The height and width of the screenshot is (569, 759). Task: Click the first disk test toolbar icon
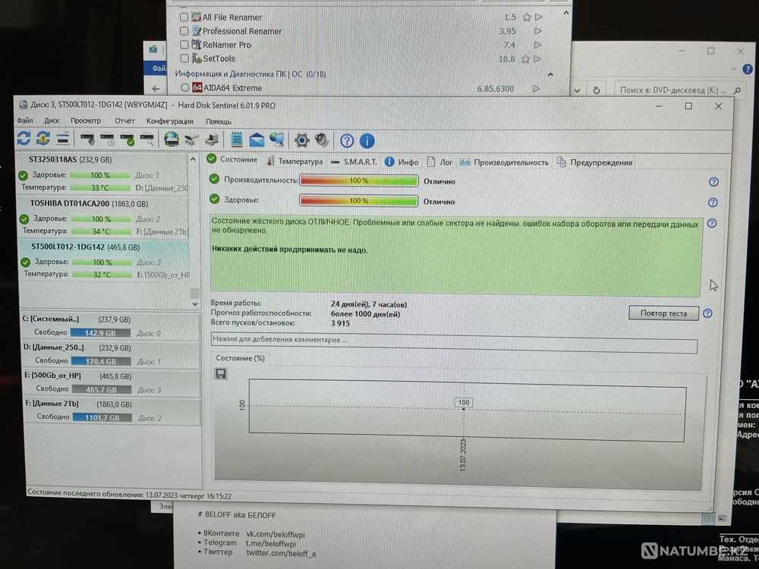[87, 140]
